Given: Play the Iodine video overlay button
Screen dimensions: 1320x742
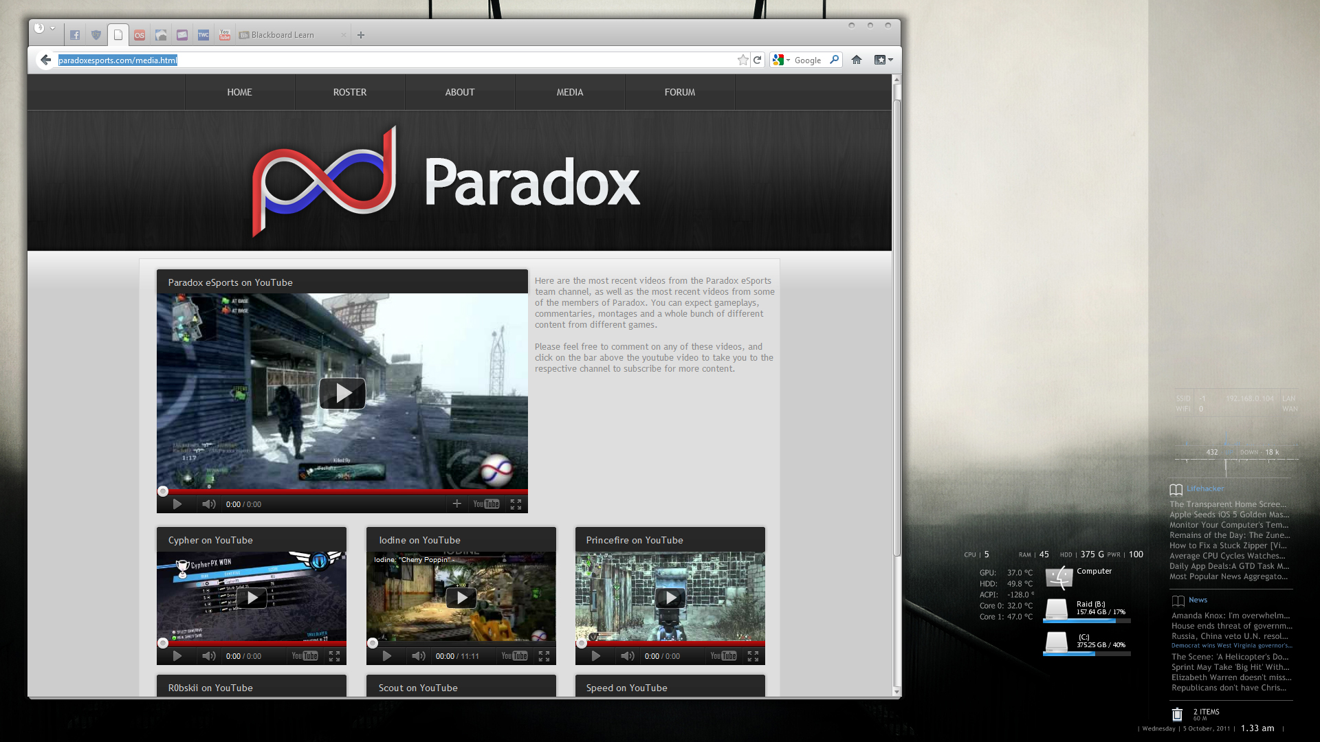Looking at the screenshot, I should [461, 598].
